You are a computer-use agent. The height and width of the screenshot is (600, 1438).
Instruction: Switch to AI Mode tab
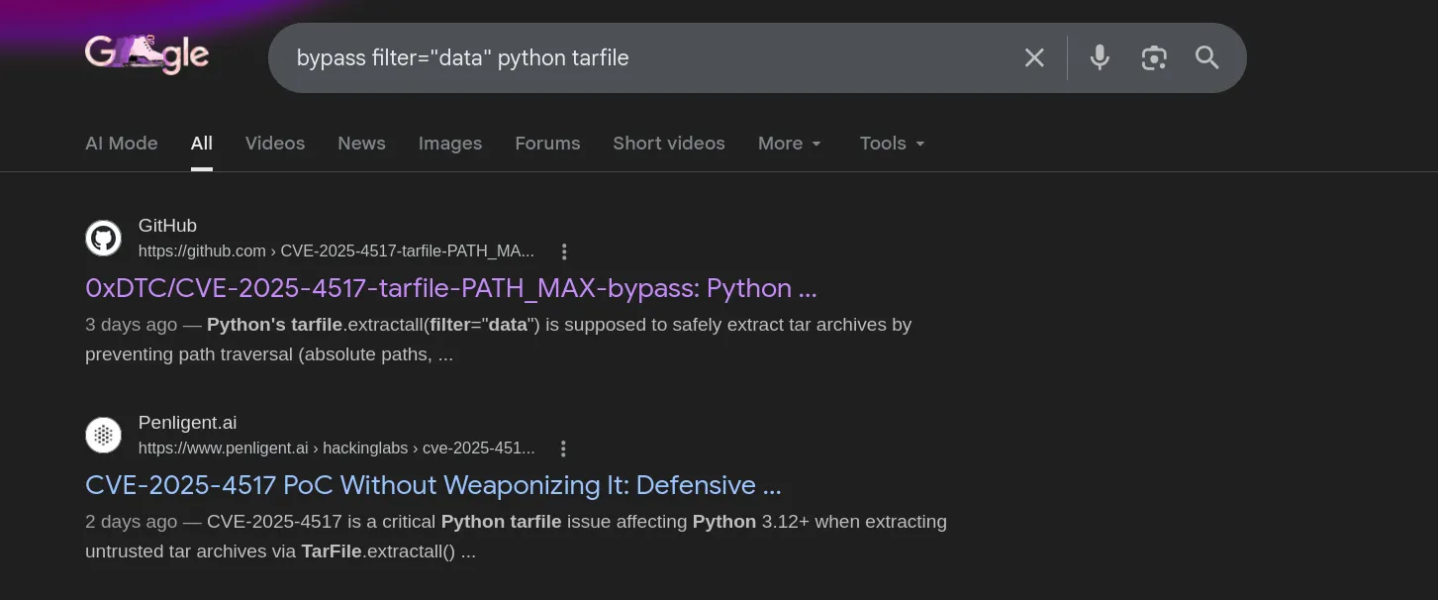(122, 144)
